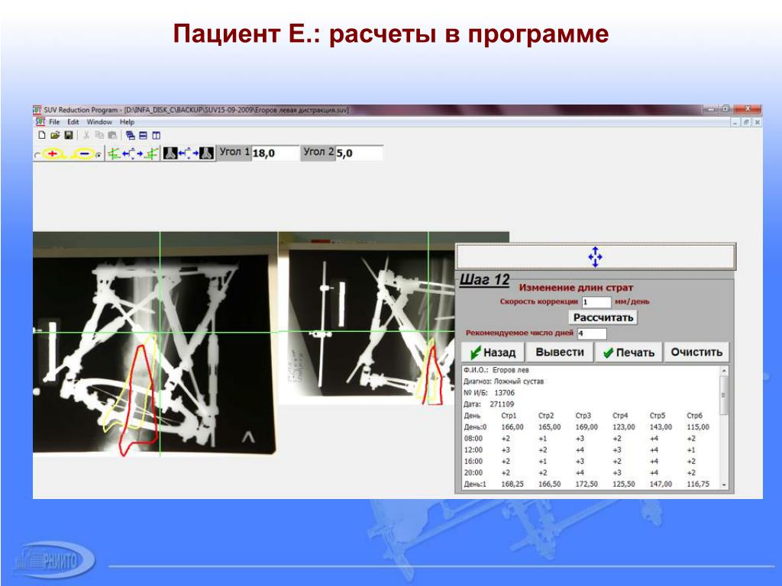Click the 'Шаг 12' step heading

[x=484, y=279]
